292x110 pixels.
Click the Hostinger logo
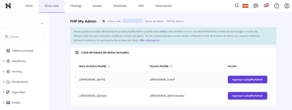click(x=8, y=6)
